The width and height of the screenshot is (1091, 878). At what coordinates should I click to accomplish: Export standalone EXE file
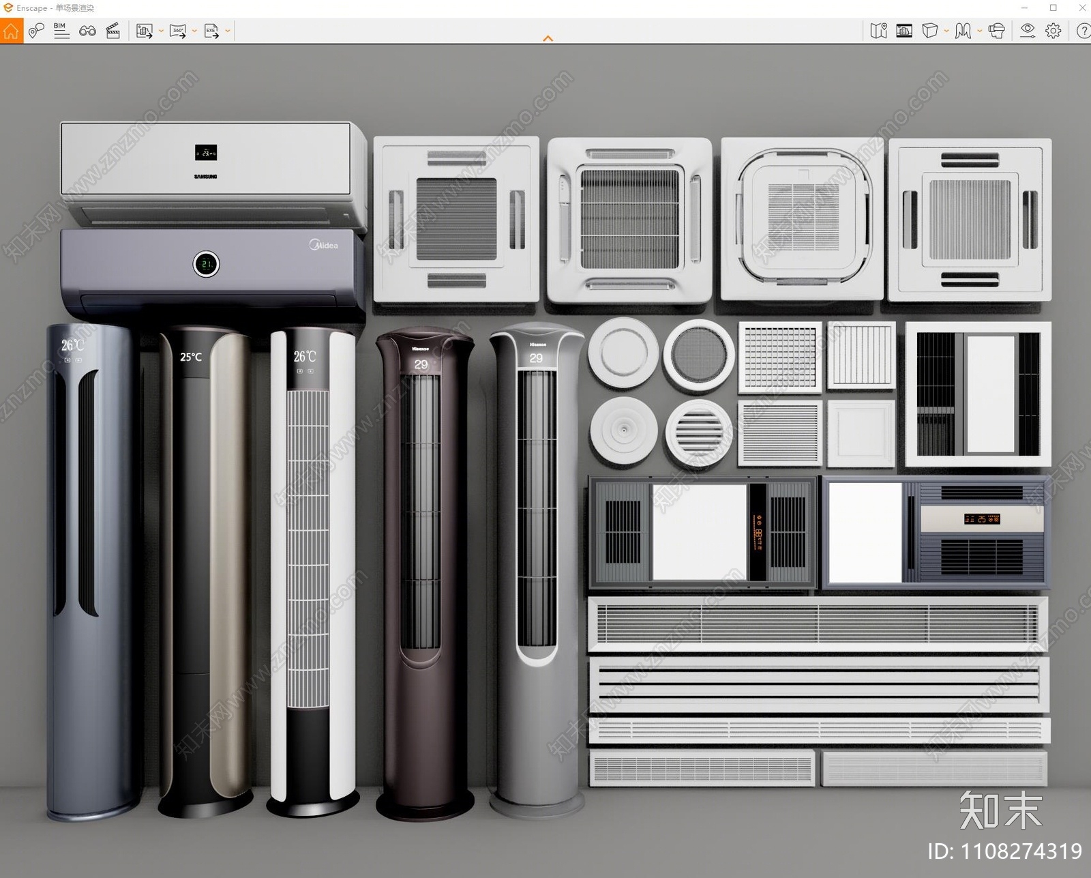tap(211, 31)
